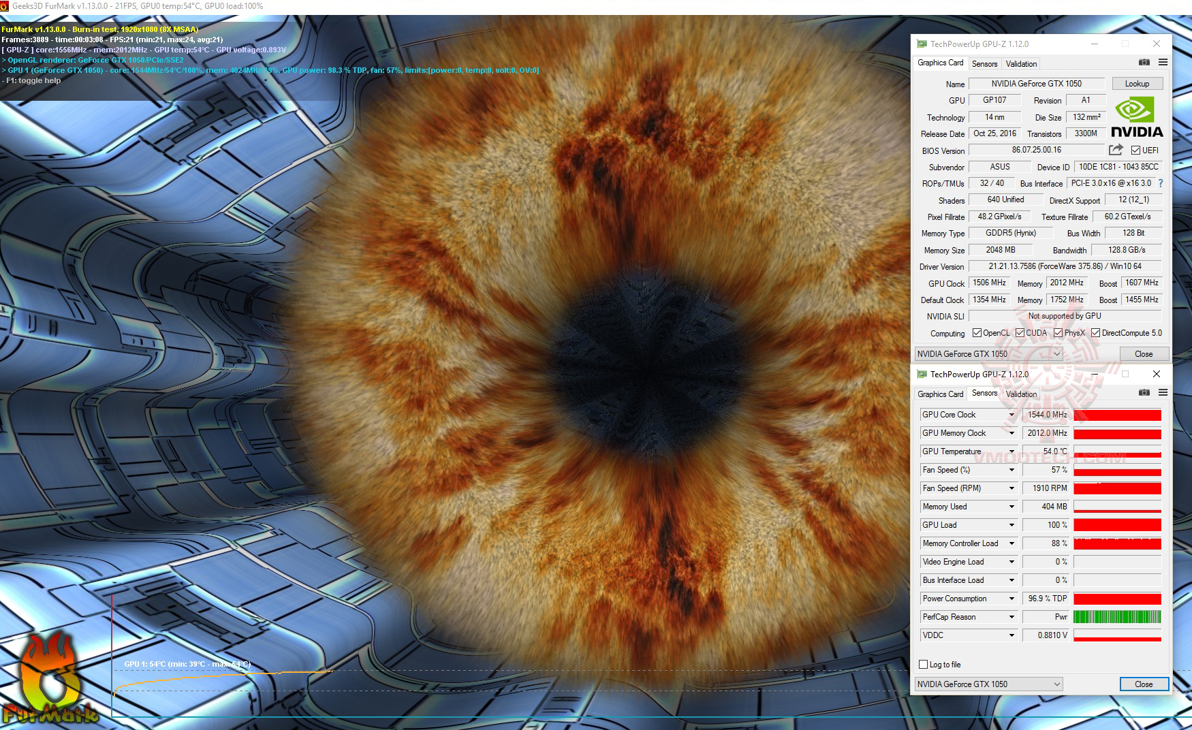Click the Memory Type field GDDR5 (Hynix)

pyautogui.click(x=1011, y=233)
